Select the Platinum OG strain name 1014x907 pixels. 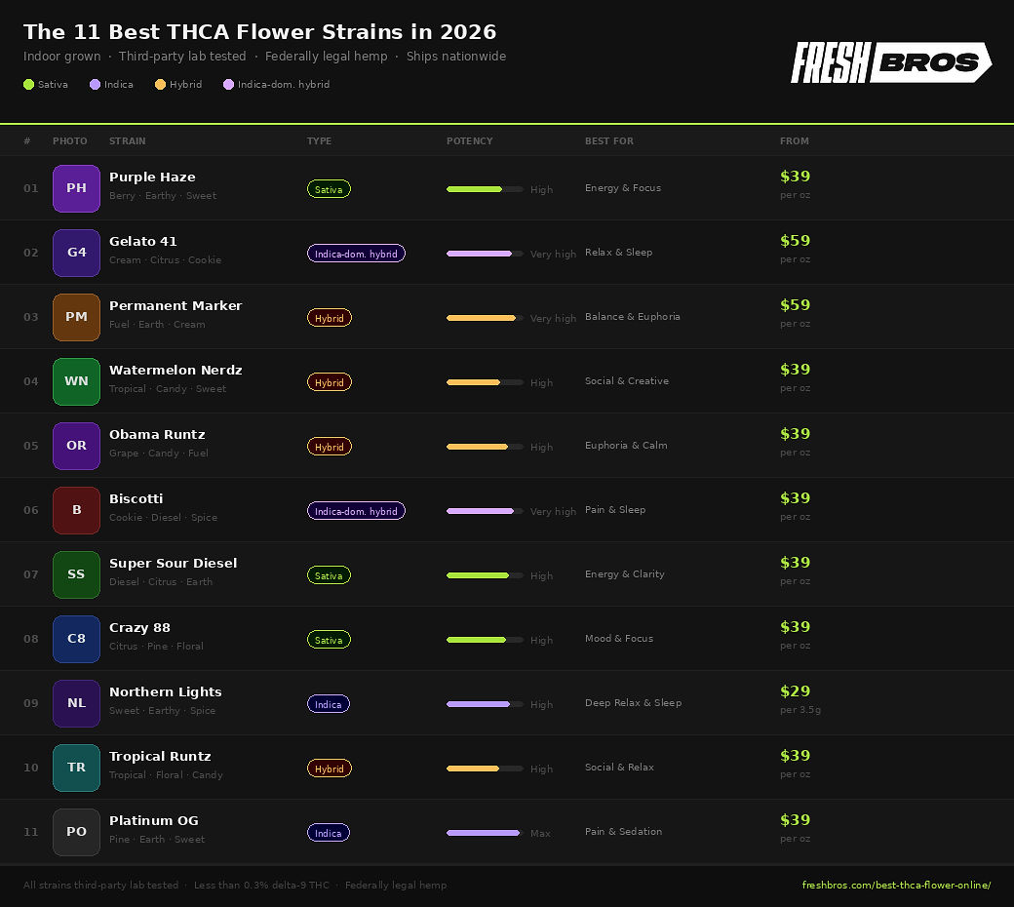[x=154, y=820]
